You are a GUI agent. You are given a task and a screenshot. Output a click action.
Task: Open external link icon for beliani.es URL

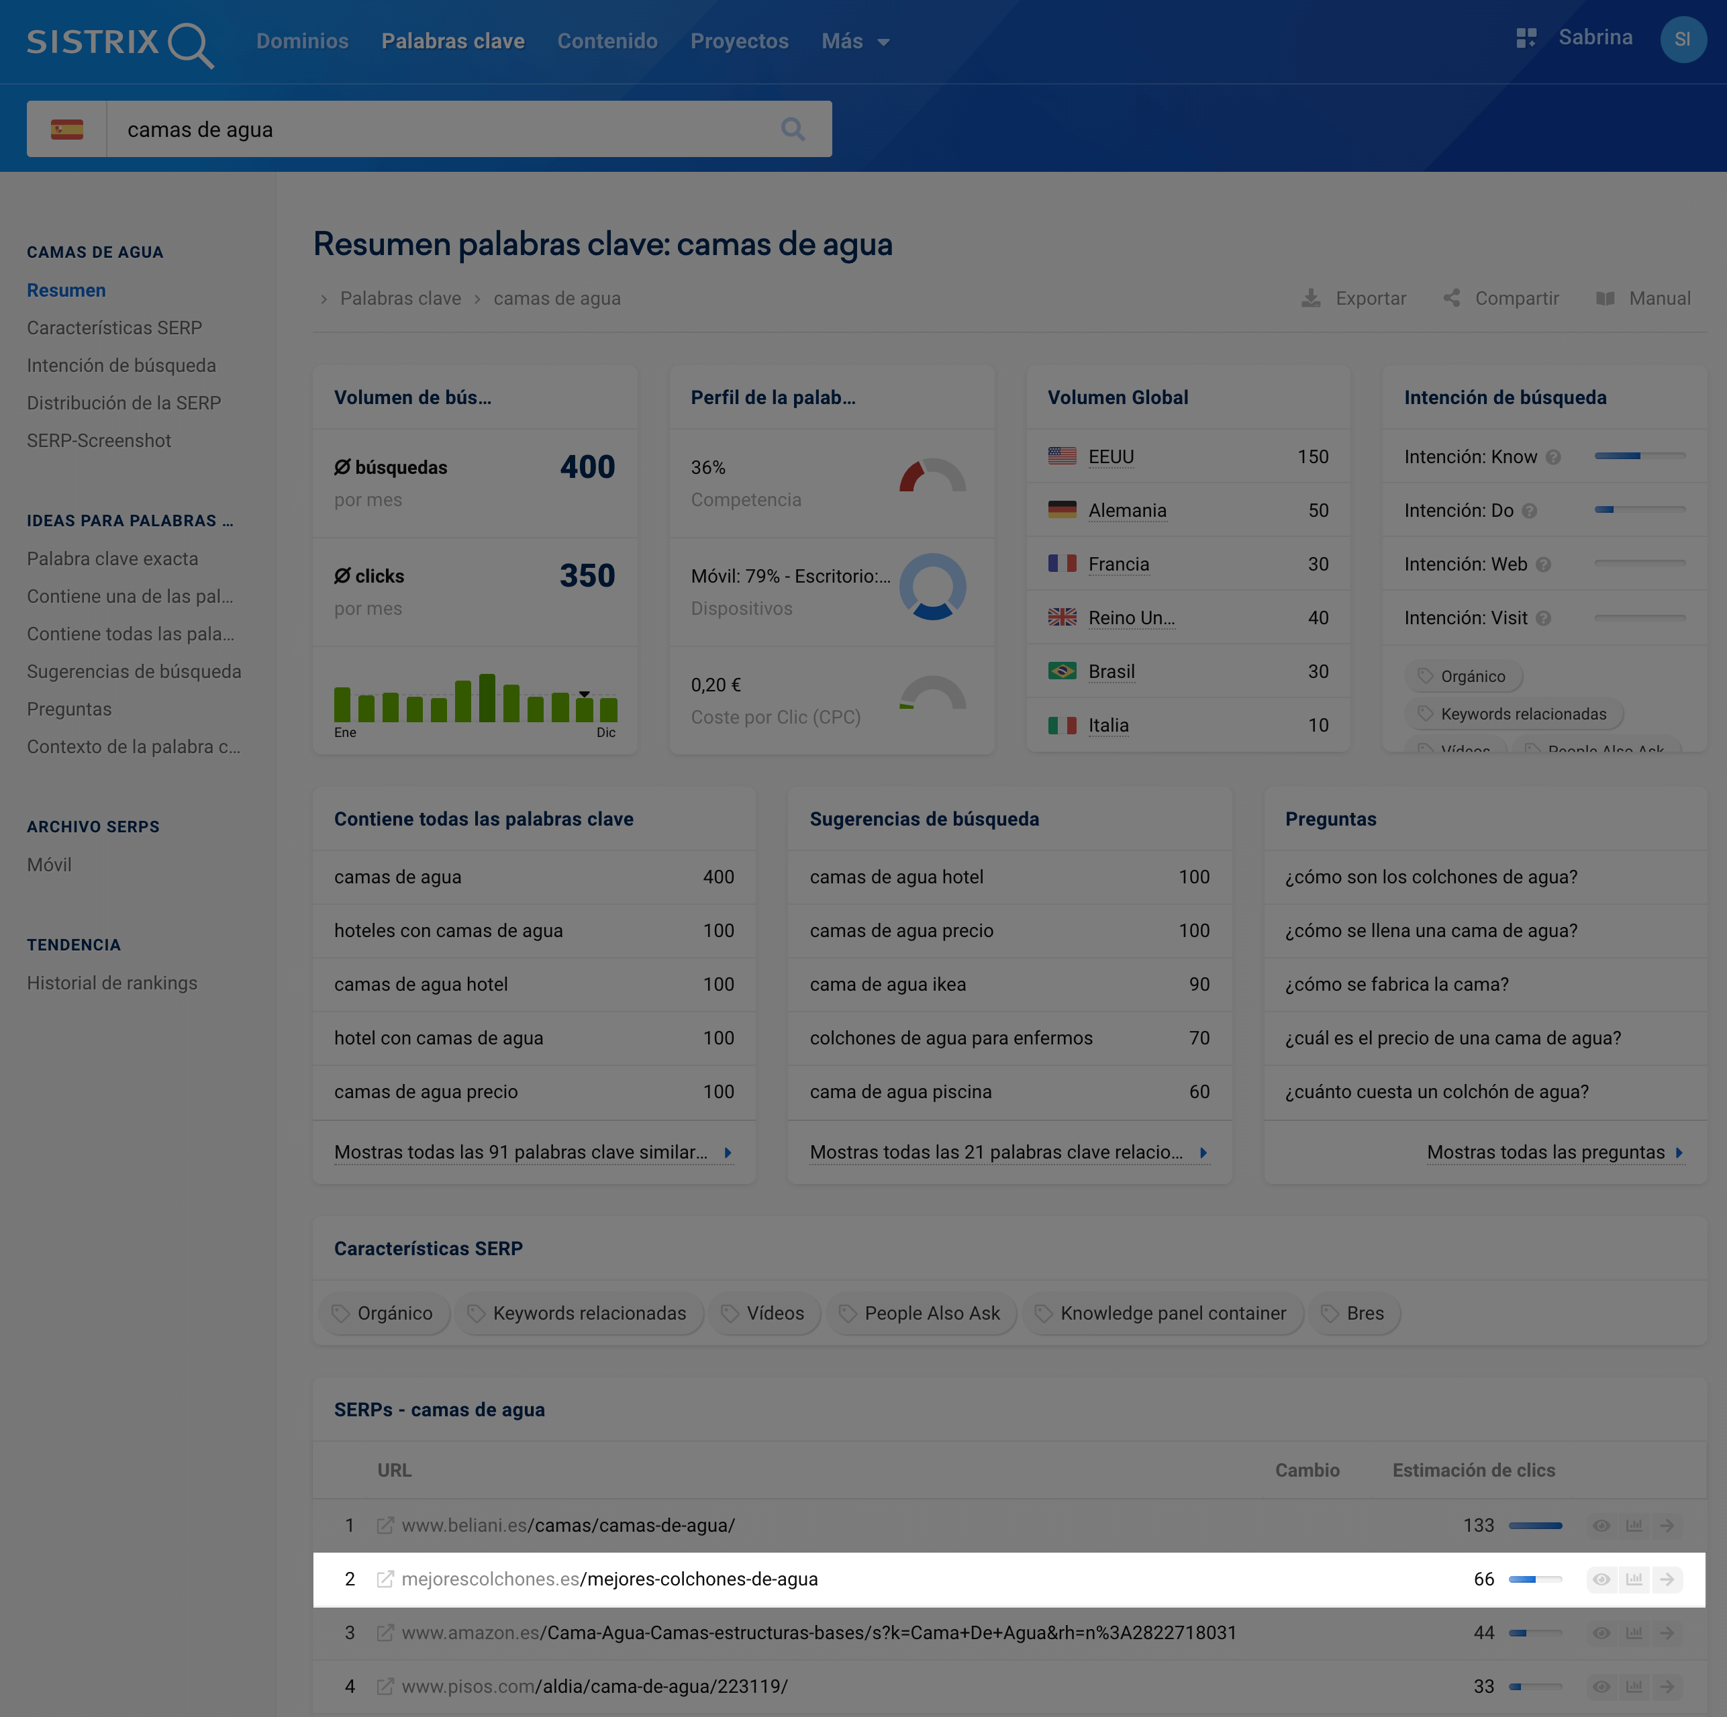(x=385, y=1526)
